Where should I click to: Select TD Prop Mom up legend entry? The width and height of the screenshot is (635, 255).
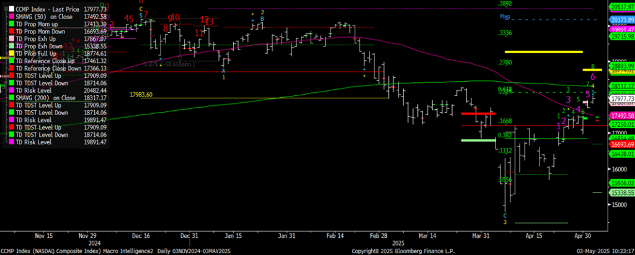click(42, 24)
